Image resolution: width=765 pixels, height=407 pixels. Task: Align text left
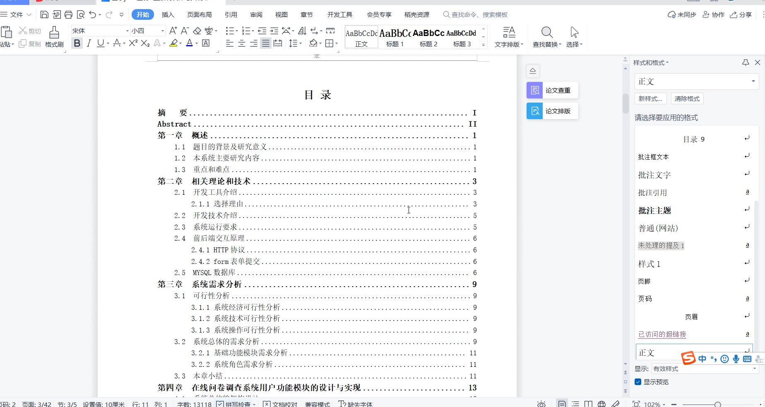230,43
